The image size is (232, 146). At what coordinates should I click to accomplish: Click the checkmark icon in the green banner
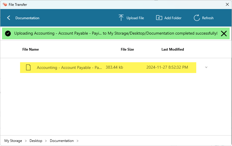(x=8, y=33)
